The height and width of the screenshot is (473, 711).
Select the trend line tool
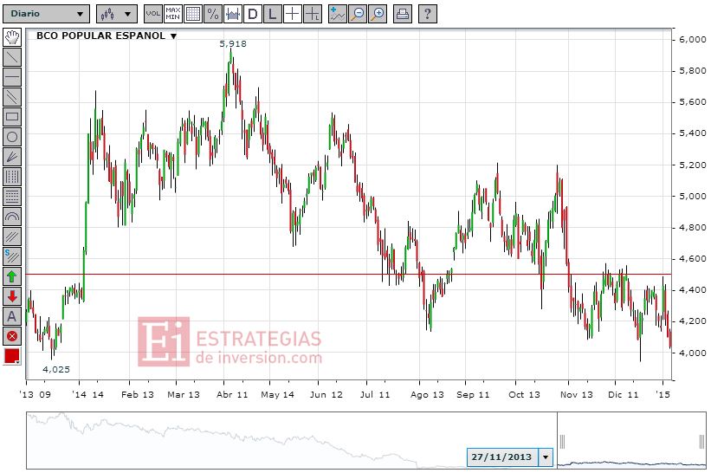point(12,57)
